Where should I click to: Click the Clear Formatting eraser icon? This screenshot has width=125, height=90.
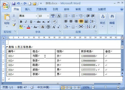pyautogui.click(x=55, y=22)
